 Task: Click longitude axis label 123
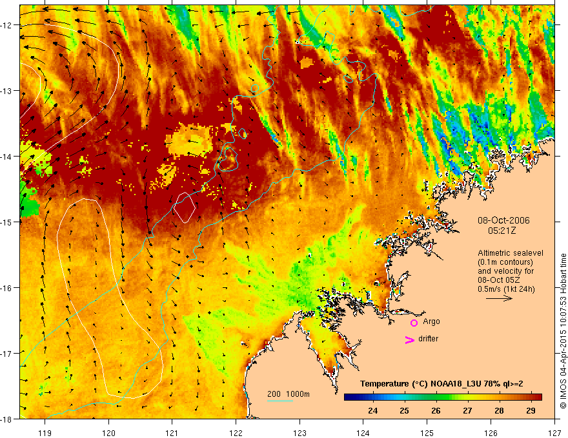click(299, 433)
